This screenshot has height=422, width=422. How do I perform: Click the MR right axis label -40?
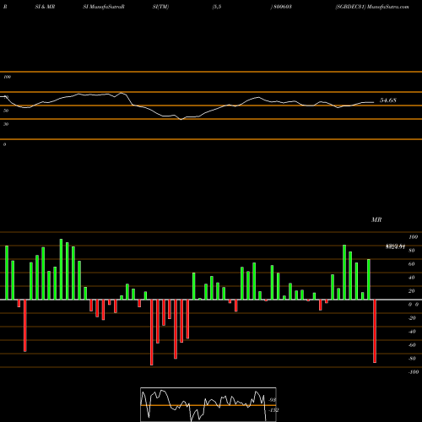point(412,332)
